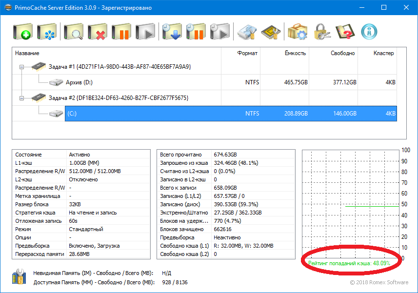The height and width of the screenshot is (293, 418).
Task: Click the L1-кэш value 1.00GB (MM)
Action: point(84,163)
